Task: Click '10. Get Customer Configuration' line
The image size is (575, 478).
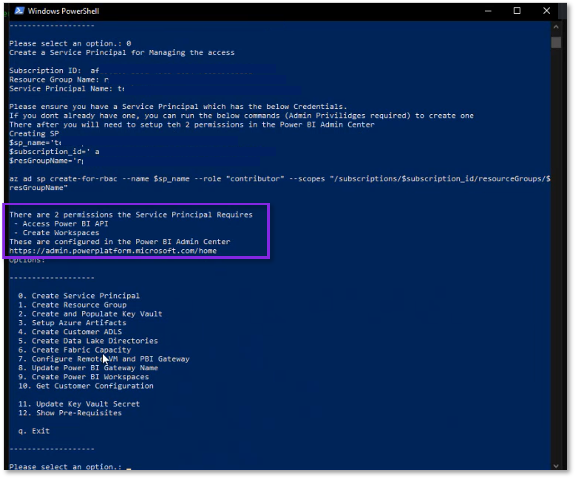Action: point(86,386)
